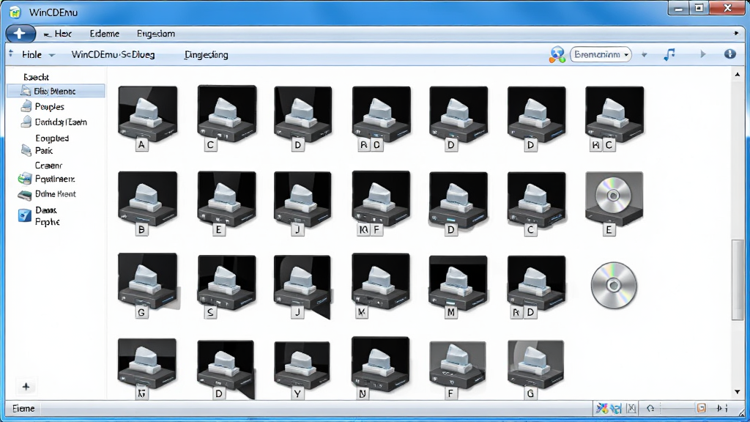Image resolution: width=750 pixels, height=422 pixels.
Task: Click the WinCDEmu title bar app icon
Action: click(x=15, y=12)
